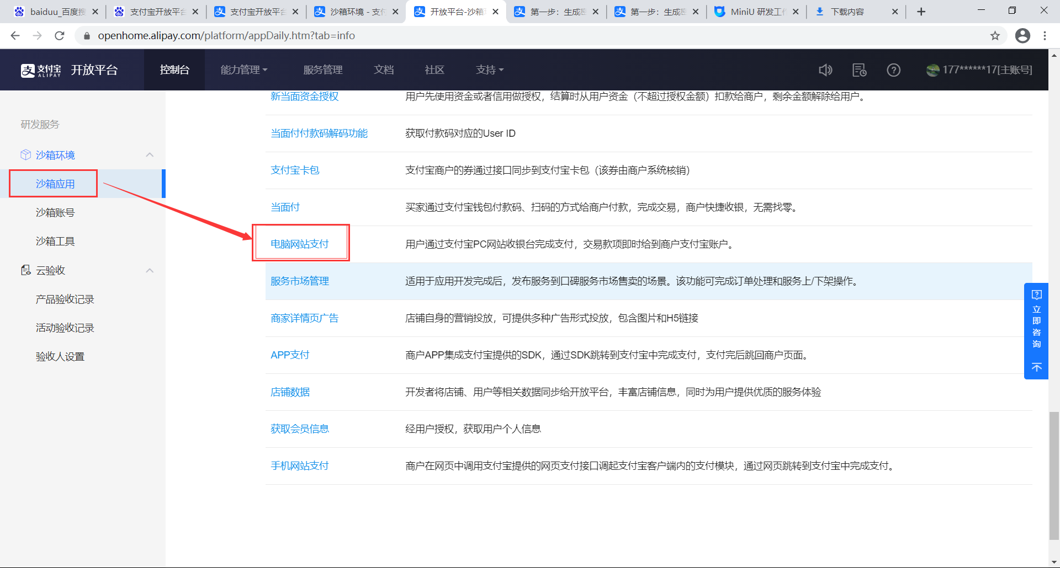Open the 社区 nav item
The height and width of the screenshot is (568, 1060).
click(x=434, y=70)
